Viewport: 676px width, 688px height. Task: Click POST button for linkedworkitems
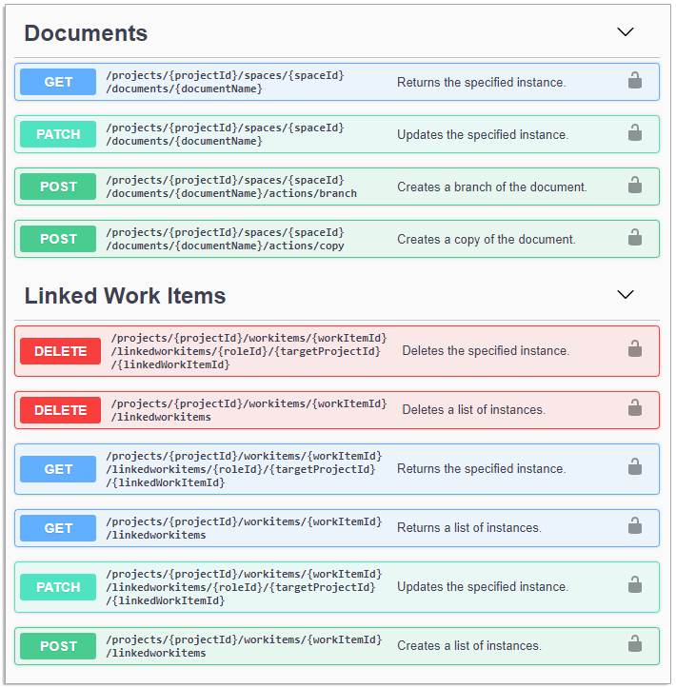point(58,646)
